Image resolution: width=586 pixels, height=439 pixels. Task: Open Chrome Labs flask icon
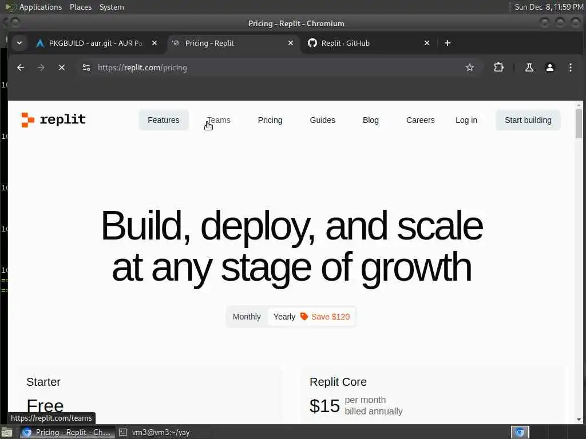tap(529, 67)
